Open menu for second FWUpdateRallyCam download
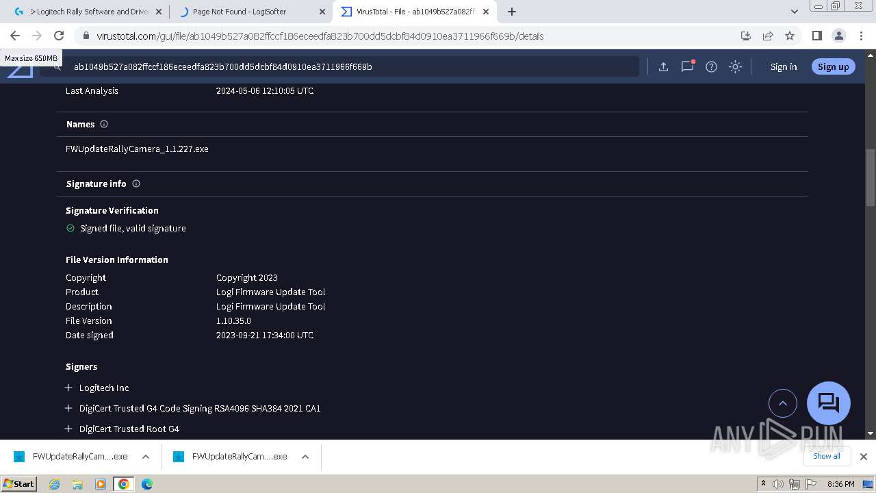The height and width of the screenshot is (493, 876). click(305, 457)
